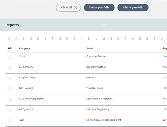The width and height of the screenshot is (167, 127).
Task: Click the add icon for A. O. Smith Corporation
Action: click(x=10, y=100)
